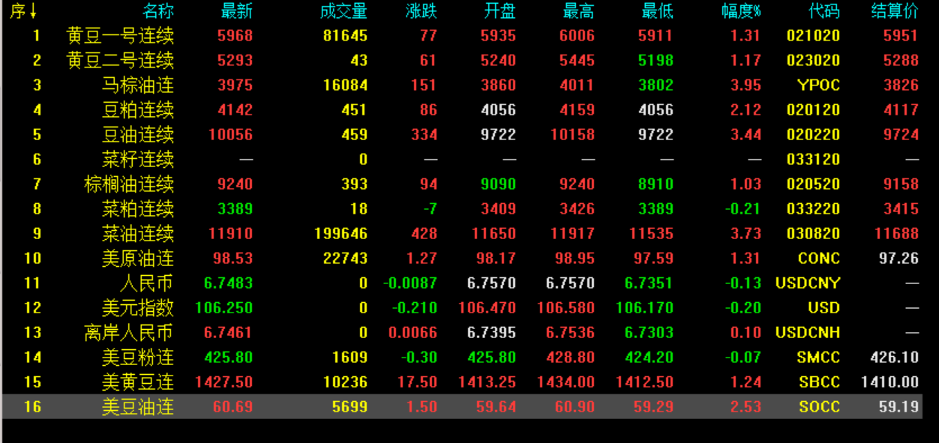939x443 pixels.
Task: Select the 马棕油连 row
Action: coord(462,85)
